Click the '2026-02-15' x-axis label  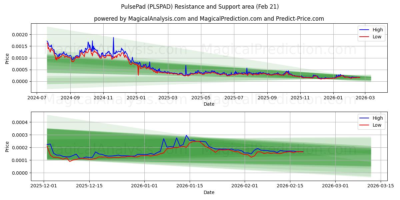click(x=290, y=187)
